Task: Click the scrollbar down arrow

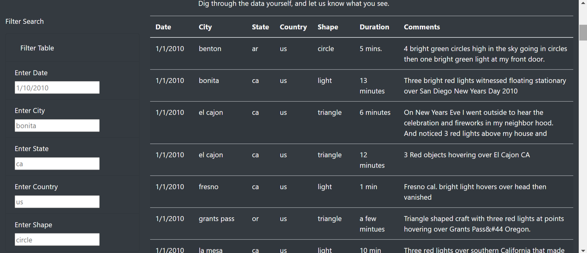Action: pyautogui.click(x=583, y=250)
